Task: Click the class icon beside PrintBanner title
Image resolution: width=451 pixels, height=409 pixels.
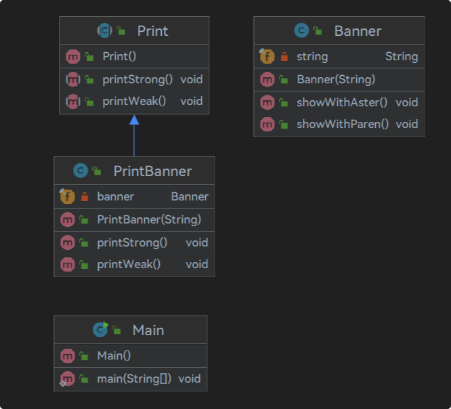Action: point(81,171)
